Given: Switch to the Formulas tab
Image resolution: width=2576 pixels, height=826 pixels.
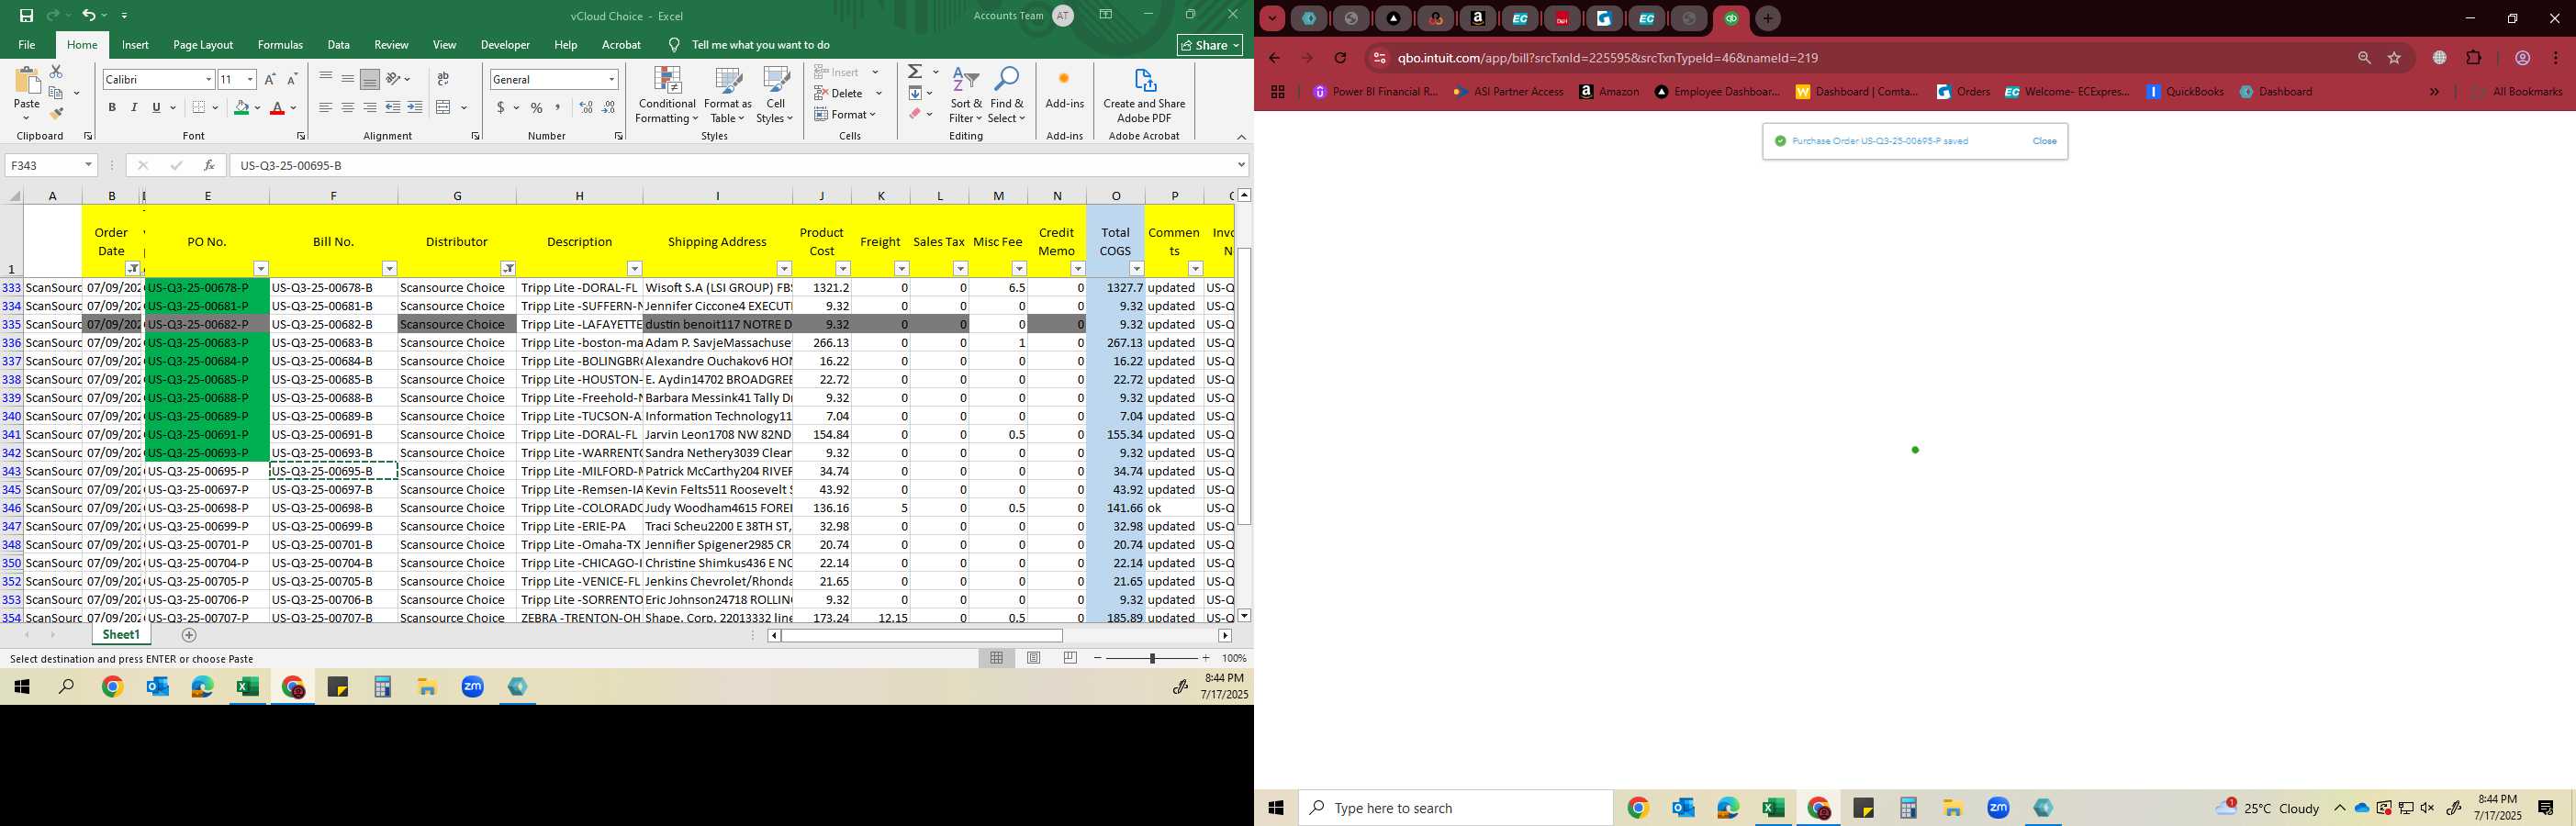Looking at the screenshot, I should (280, 45).
